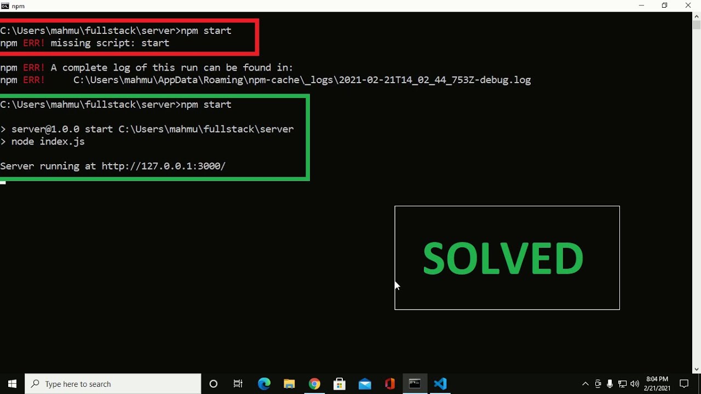Launch Office from taskbar
The image size is (701, 394).
pyautogui.click(x=390, y=384)
